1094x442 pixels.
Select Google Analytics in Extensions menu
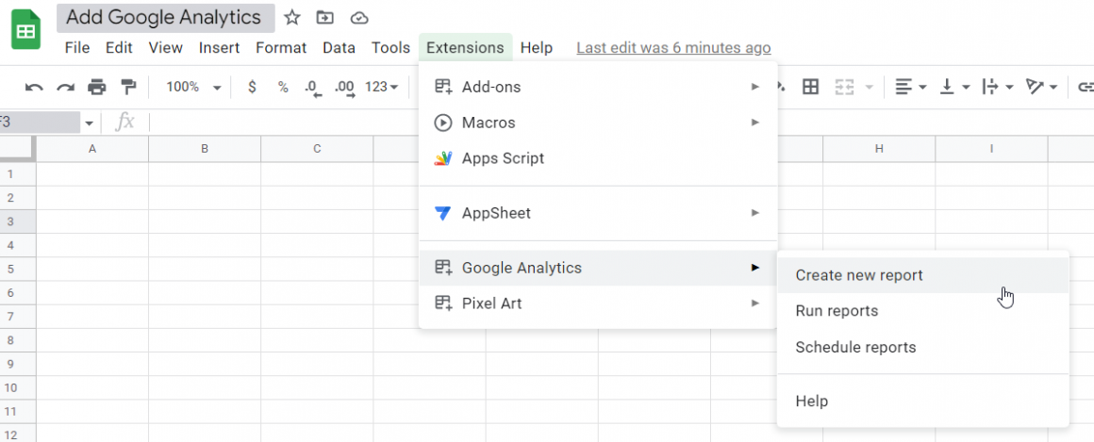[x=598, y=268]
